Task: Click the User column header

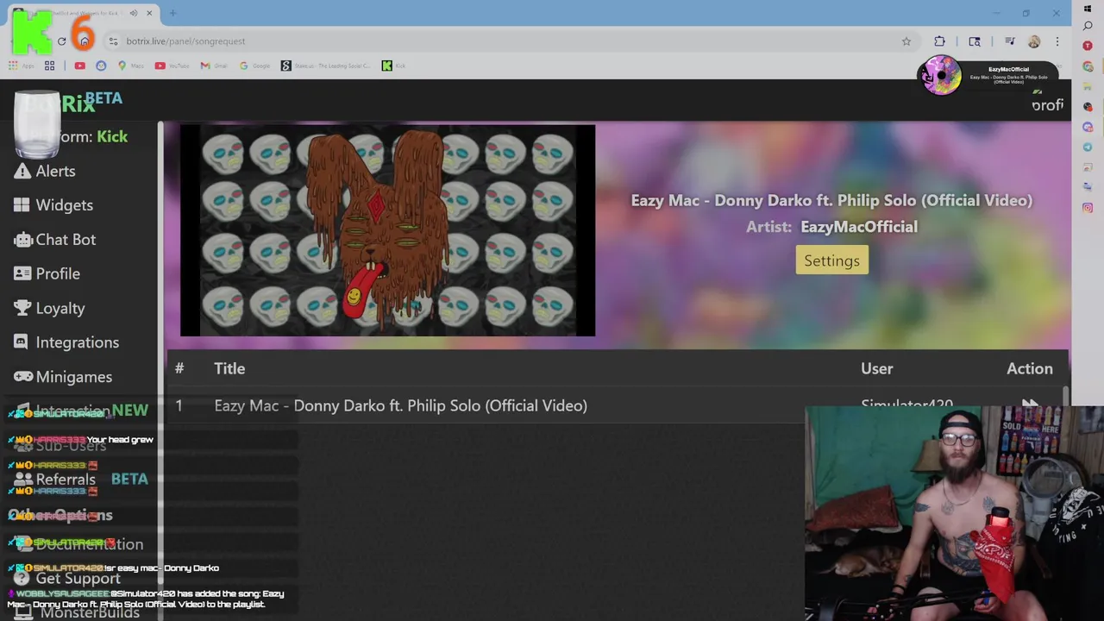Action: (x=876, y=368)
